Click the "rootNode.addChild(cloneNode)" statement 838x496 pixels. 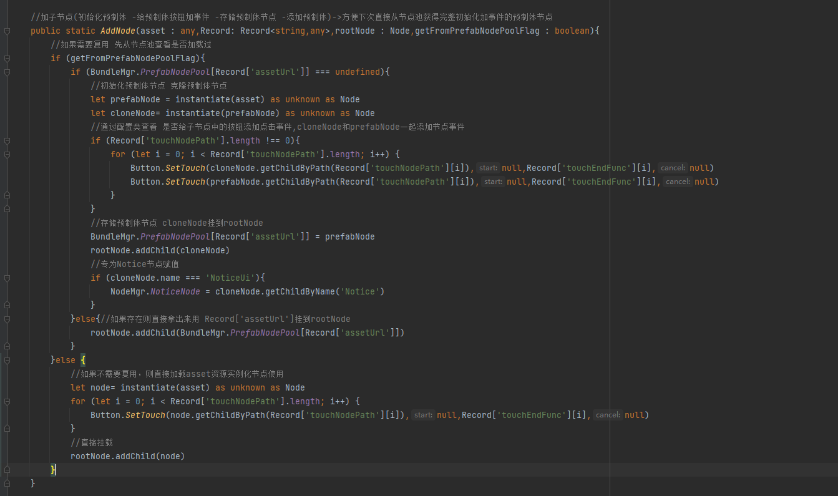160,250
